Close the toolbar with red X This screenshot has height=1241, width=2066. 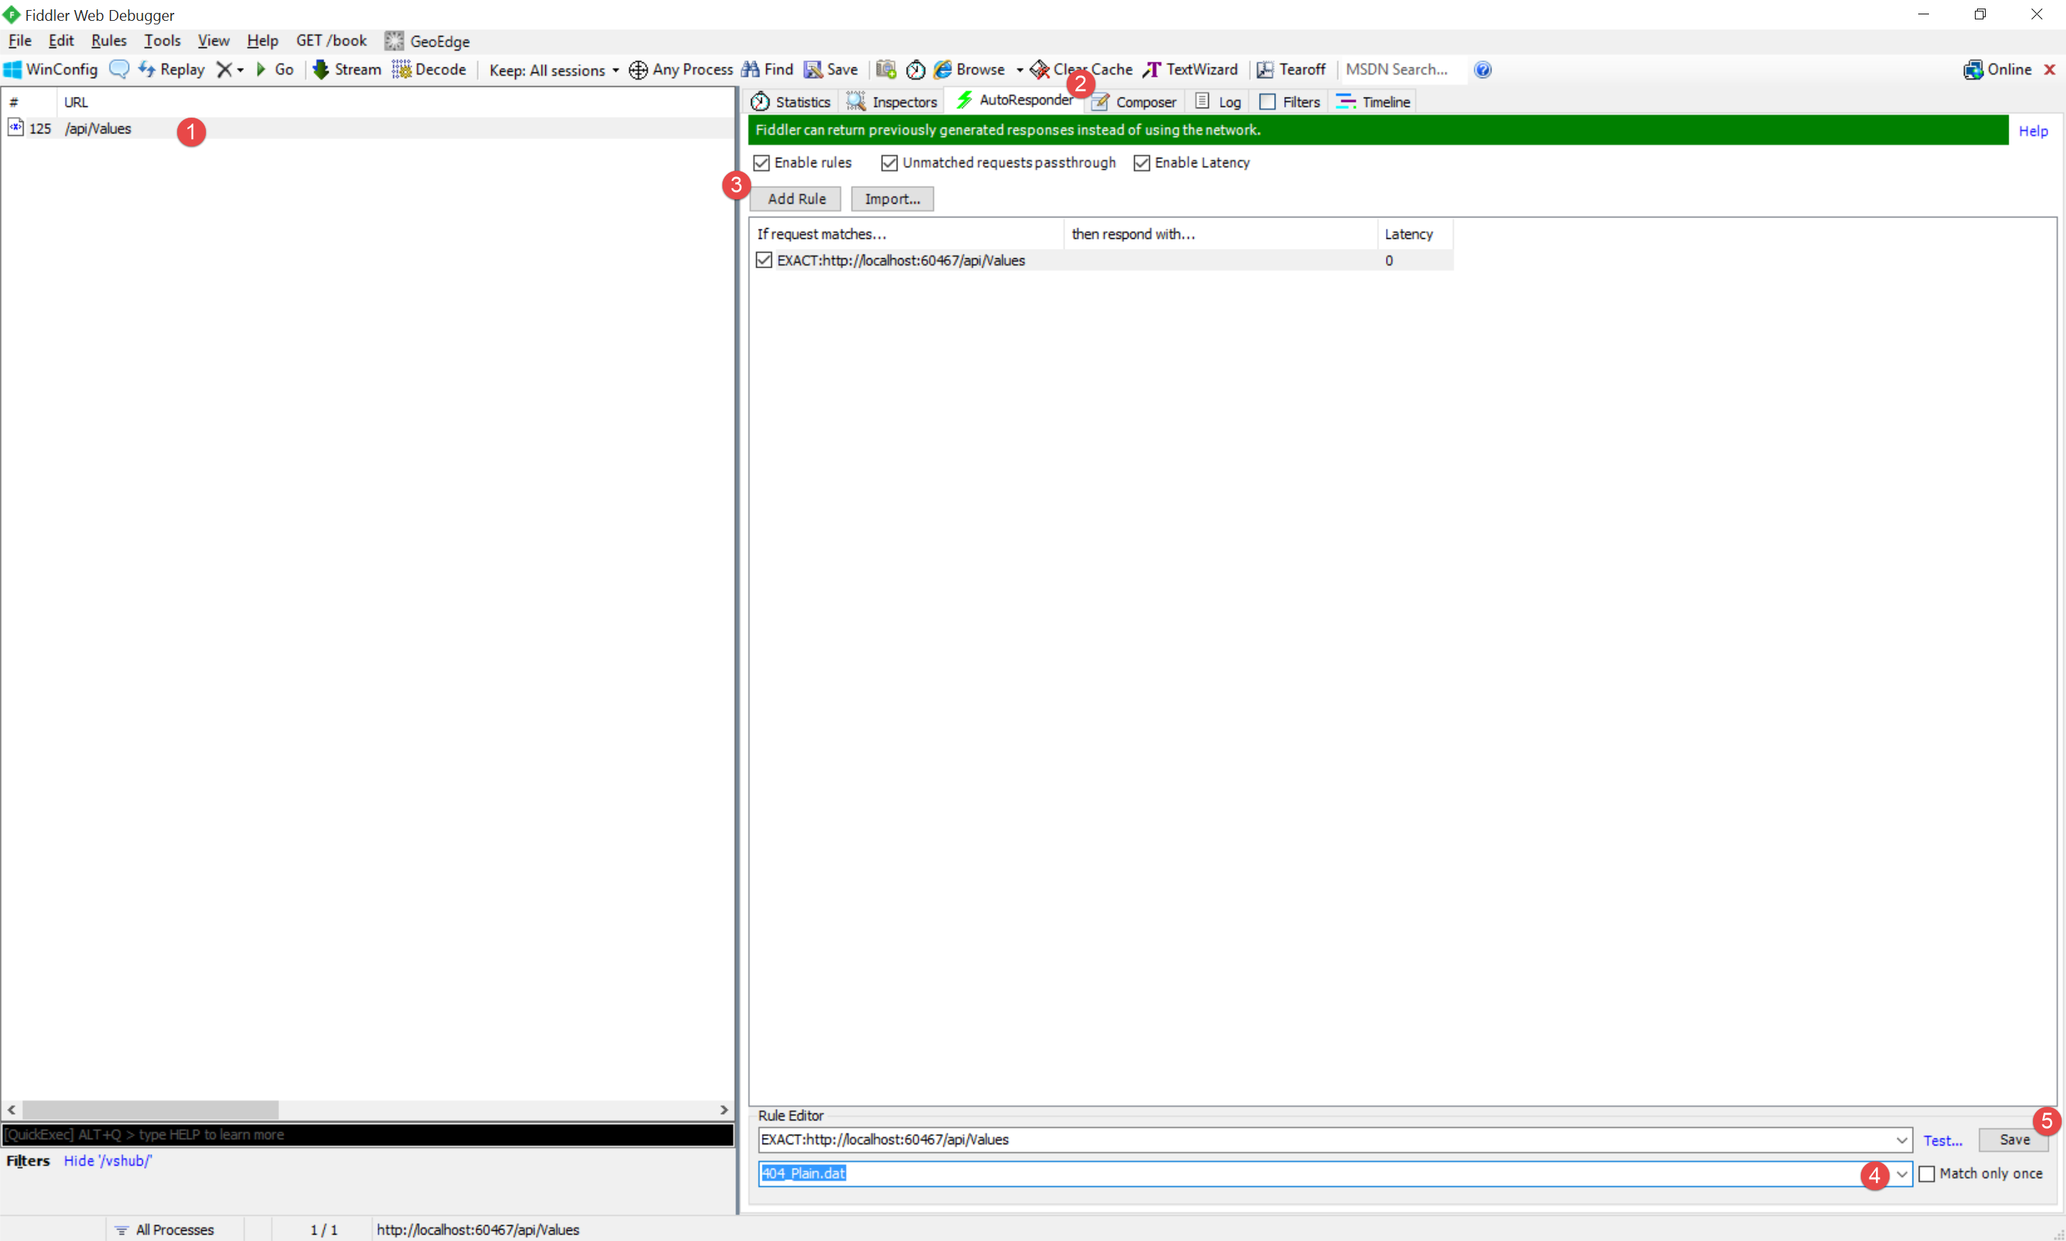(x=2050, y=70)
